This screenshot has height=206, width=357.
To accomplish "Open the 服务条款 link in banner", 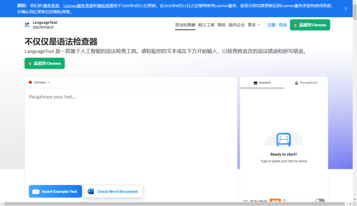I will pyautogui.click(x=51, y=6).
